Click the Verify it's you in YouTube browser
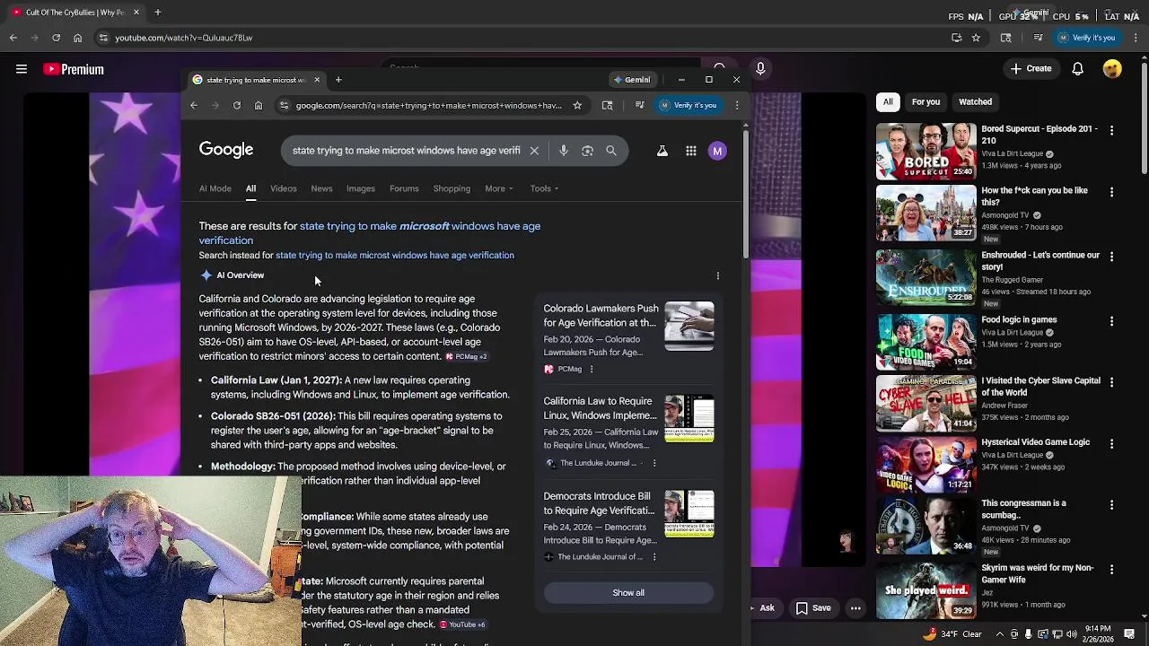Screen dimensions: 1149x646 point(1086,38)
